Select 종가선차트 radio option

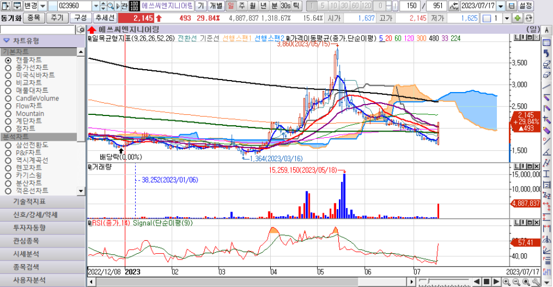click(8, 67)
